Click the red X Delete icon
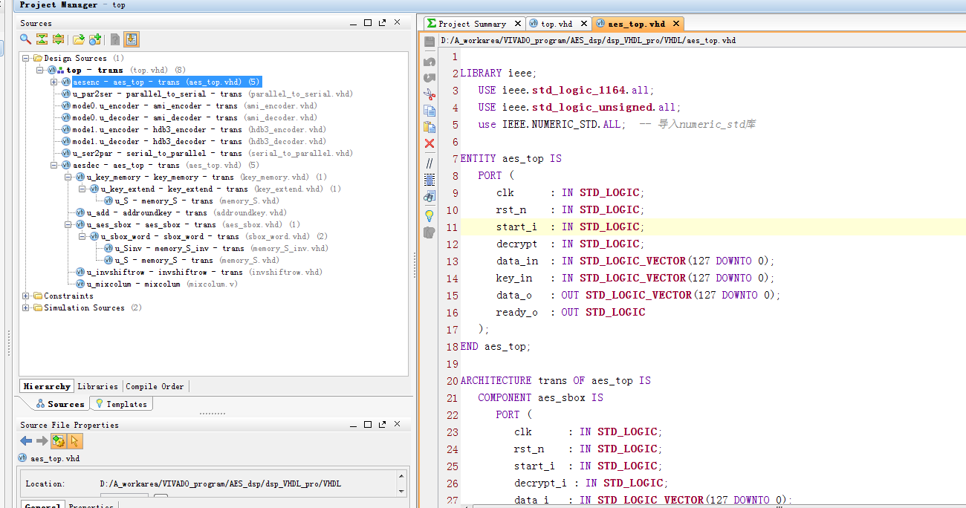Screen dimensions: 966x508 429,143
